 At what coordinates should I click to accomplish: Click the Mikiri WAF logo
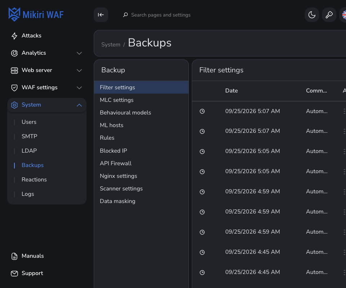click(36, 14)
